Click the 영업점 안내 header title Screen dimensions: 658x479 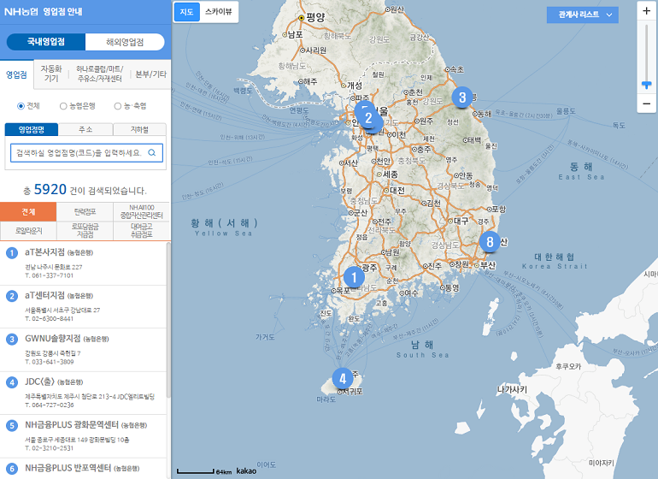pyautogui.click(x=62, y=12)
